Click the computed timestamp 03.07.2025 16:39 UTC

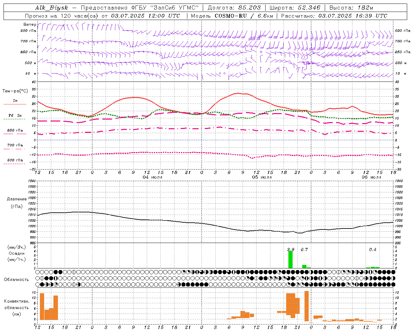point(353,16)
